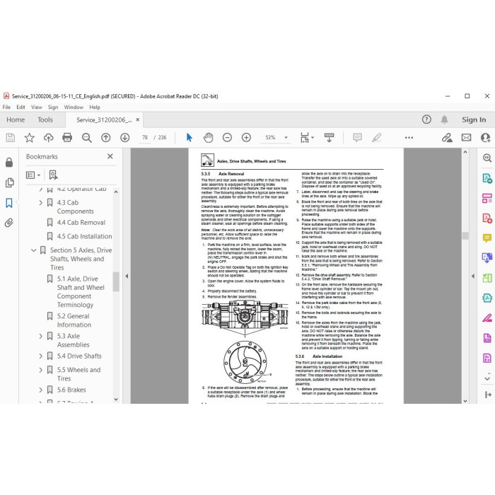Switch to the Tools tab
The width and height of the screenshot is (495, 495).
pyautogui.click(x=45, y=120)
